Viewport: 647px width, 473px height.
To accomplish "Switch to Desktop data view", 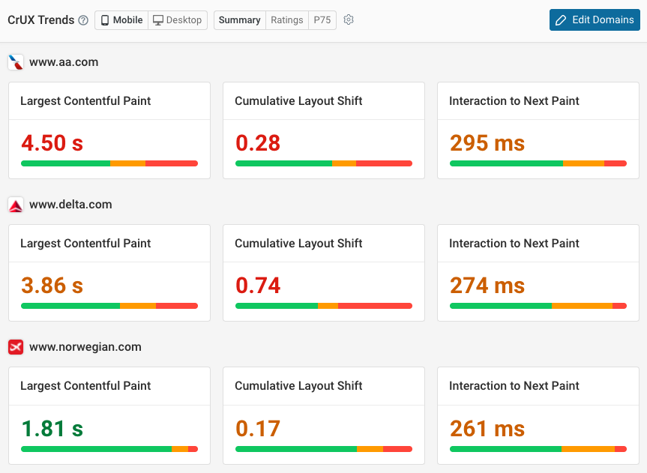I will pos(178,20).
